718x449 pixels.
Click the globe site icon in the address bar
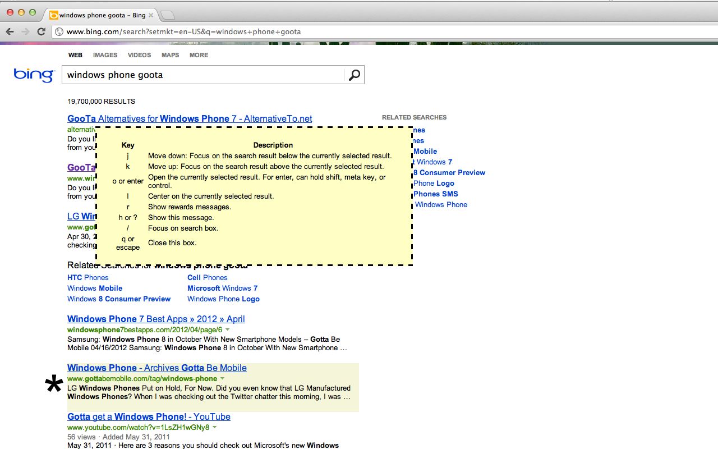(59, 31)
